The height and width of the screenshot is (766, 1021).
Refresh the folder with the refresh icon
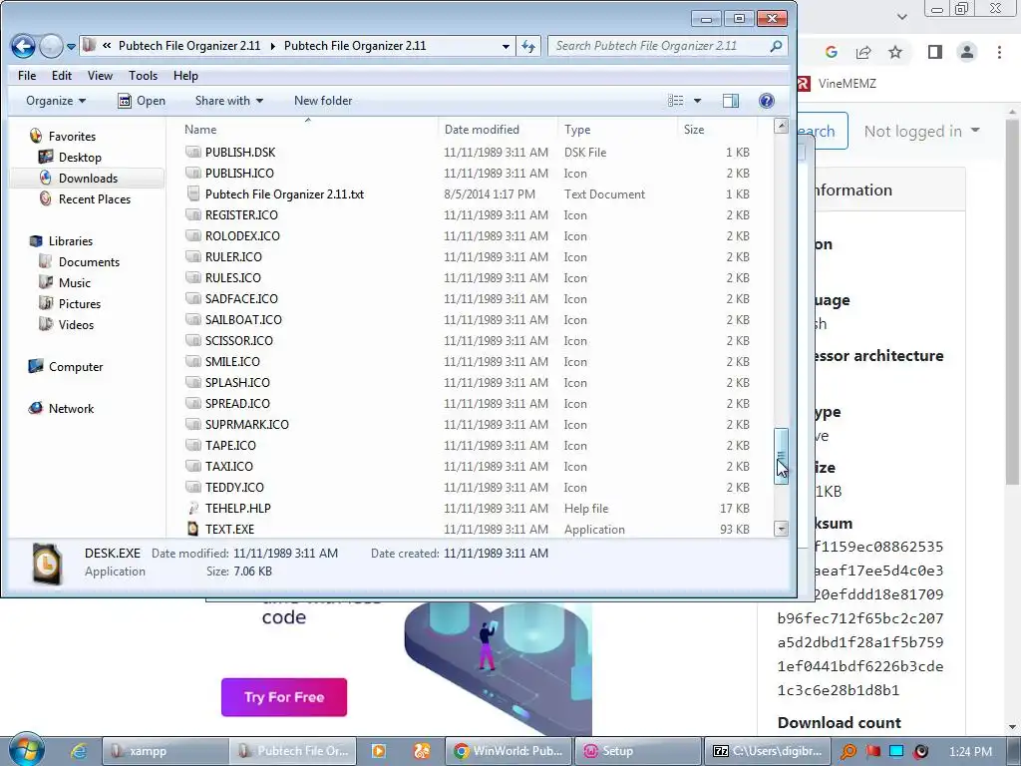click(x=528, y=46)
